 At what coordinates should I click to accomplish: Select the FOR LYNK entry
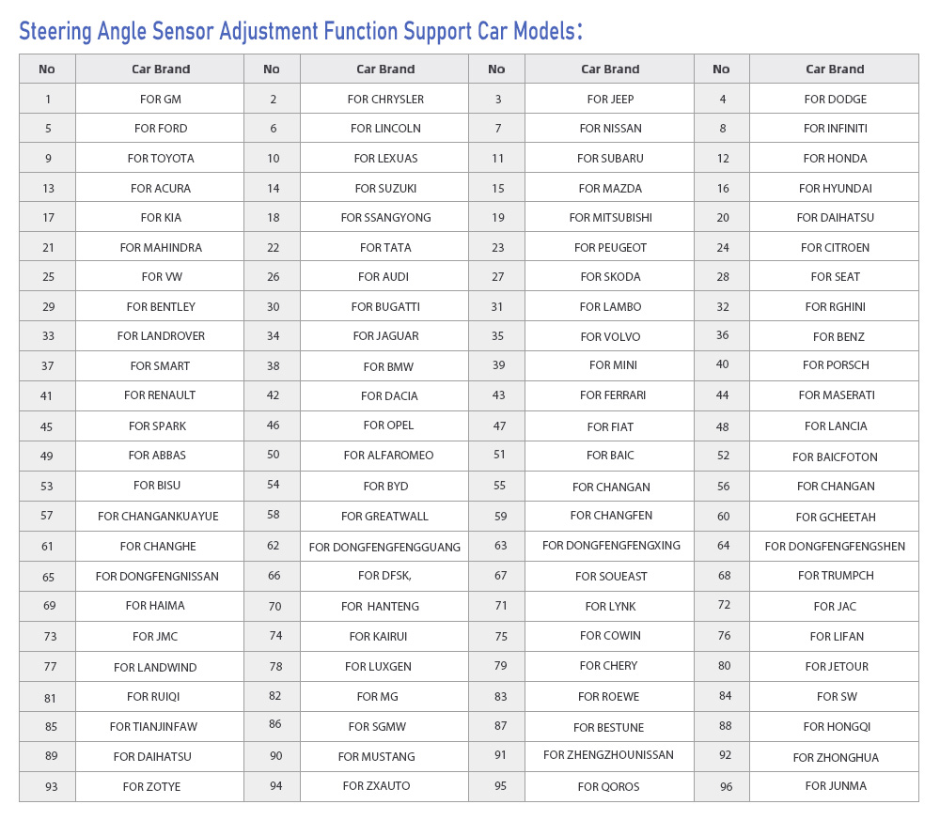(610, 606)
